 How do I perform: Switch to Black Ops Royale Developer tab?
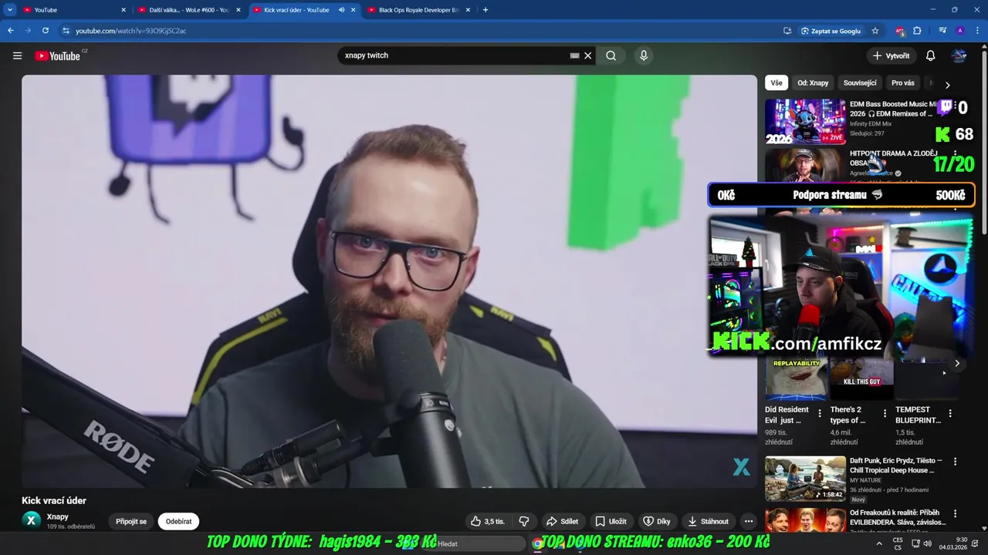tap(419, 10)
